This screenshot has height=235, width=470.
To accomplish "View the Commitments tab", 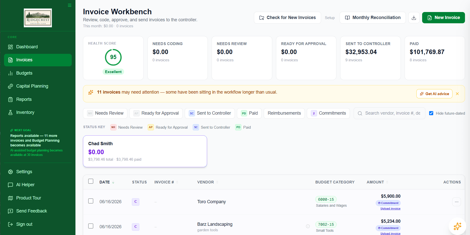I will (328, 113).
